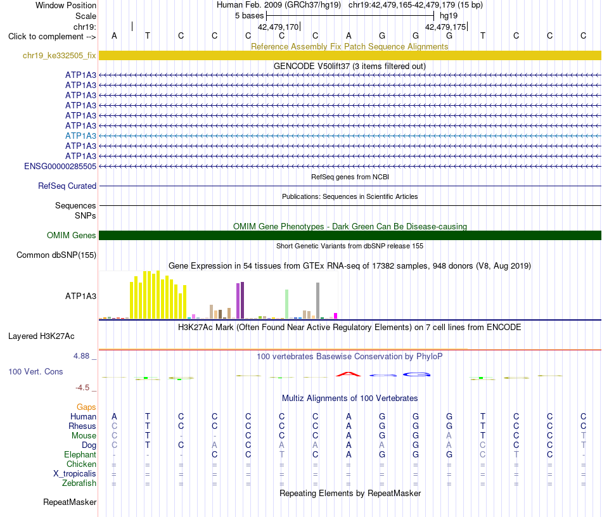Open the 'H3K27Ac Mark' ENCODE track title

349,327
